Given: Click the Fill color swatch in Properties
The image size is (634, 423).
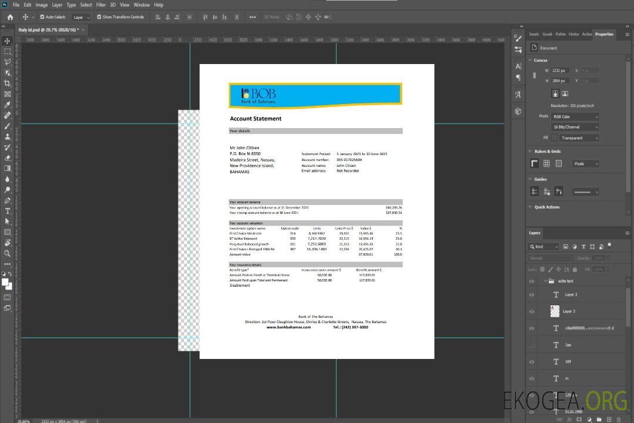Looking at the screenshot, I should (554, 138).
